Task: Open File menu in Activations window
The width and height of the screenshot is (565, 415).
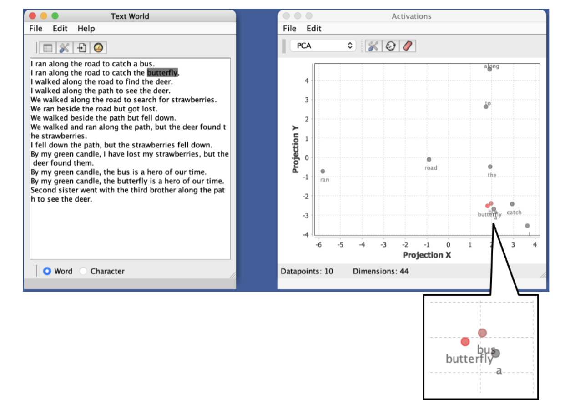Action: click(289, 28)
